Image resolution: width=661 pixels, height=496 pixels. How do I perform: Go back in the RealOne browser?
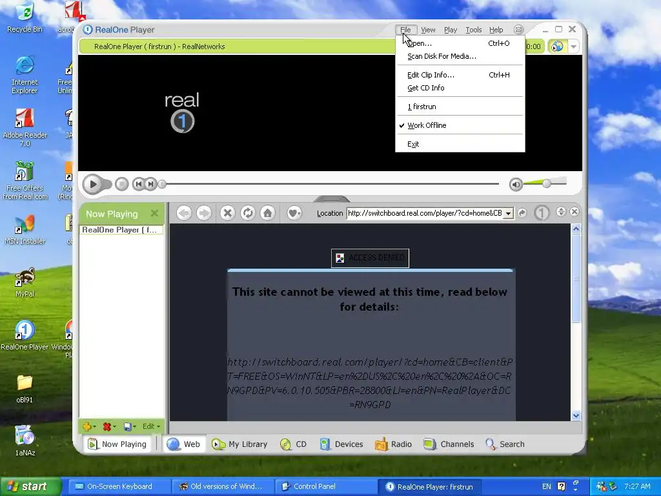pos(184,213)
